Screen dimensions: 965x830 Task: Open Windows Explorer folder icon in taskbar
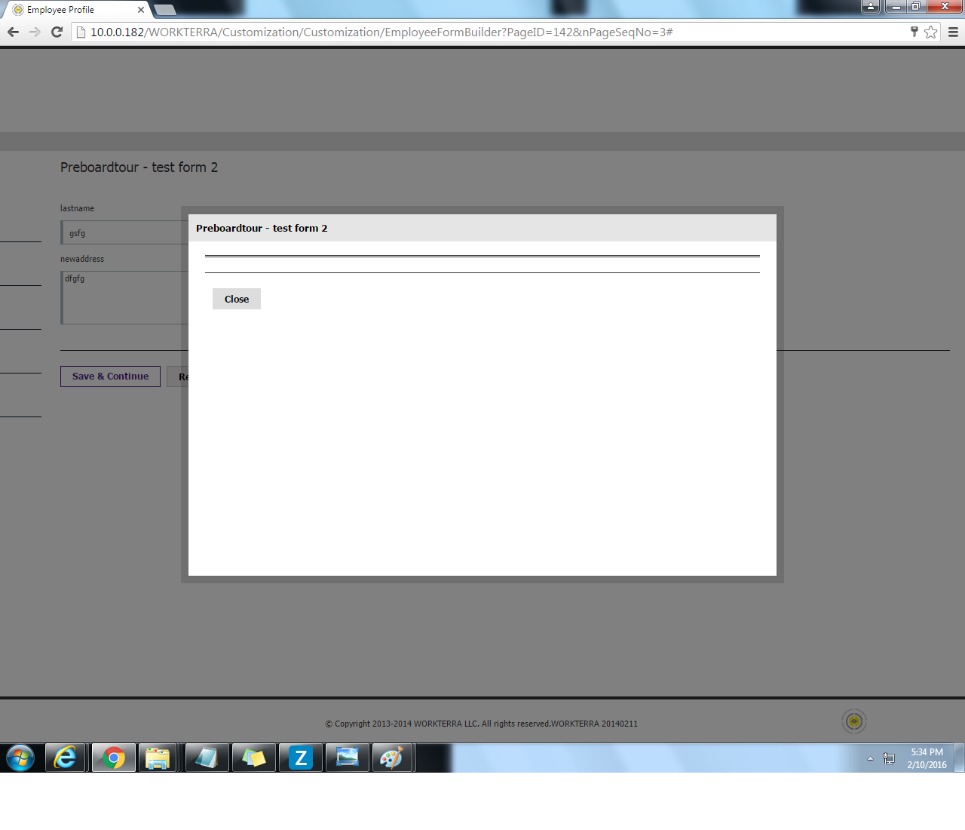pos(158,758)
